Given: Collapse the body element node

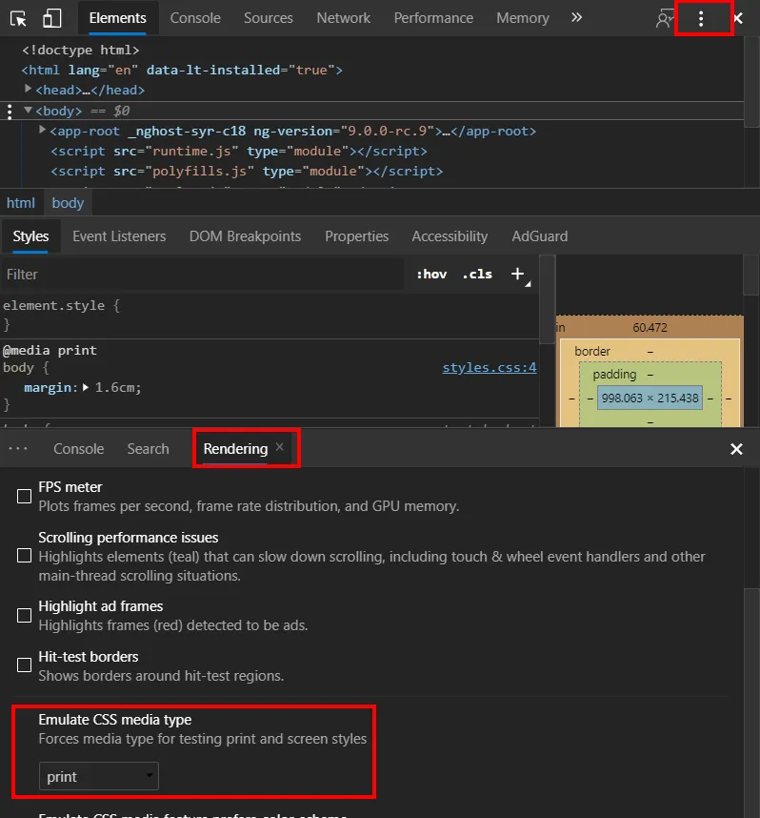Looking at the screenshot, I should point(29,110).
